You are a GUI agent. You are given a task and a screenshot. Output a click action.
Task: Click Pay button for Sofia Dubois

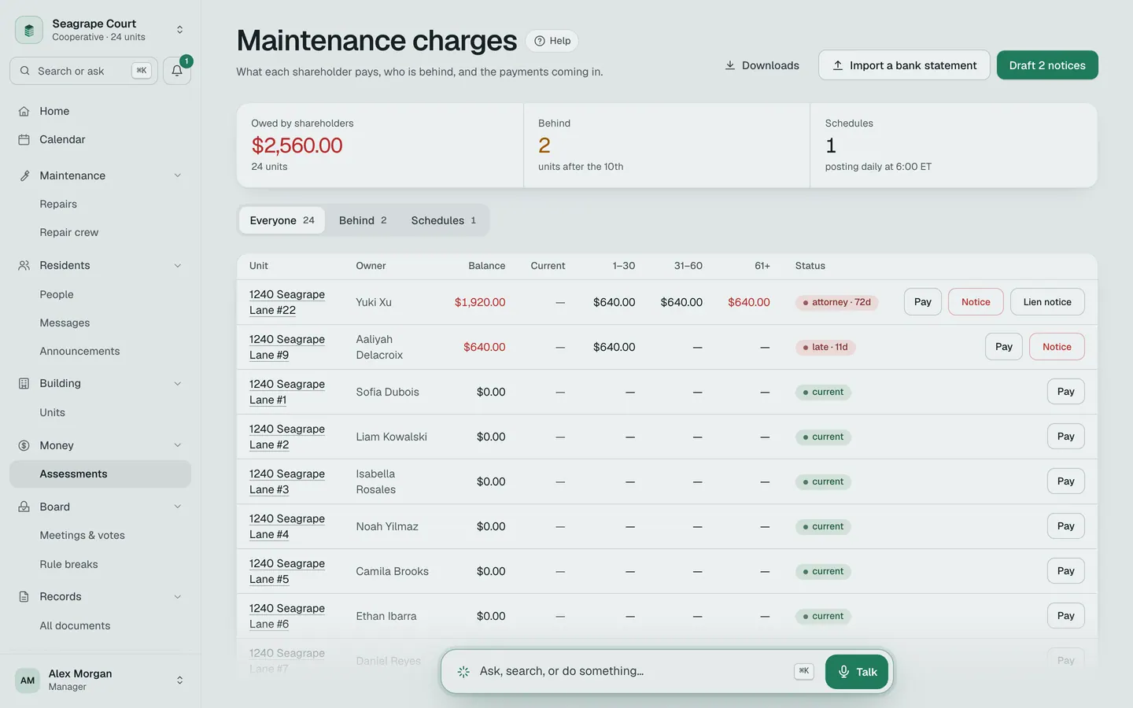[1066, 392]
